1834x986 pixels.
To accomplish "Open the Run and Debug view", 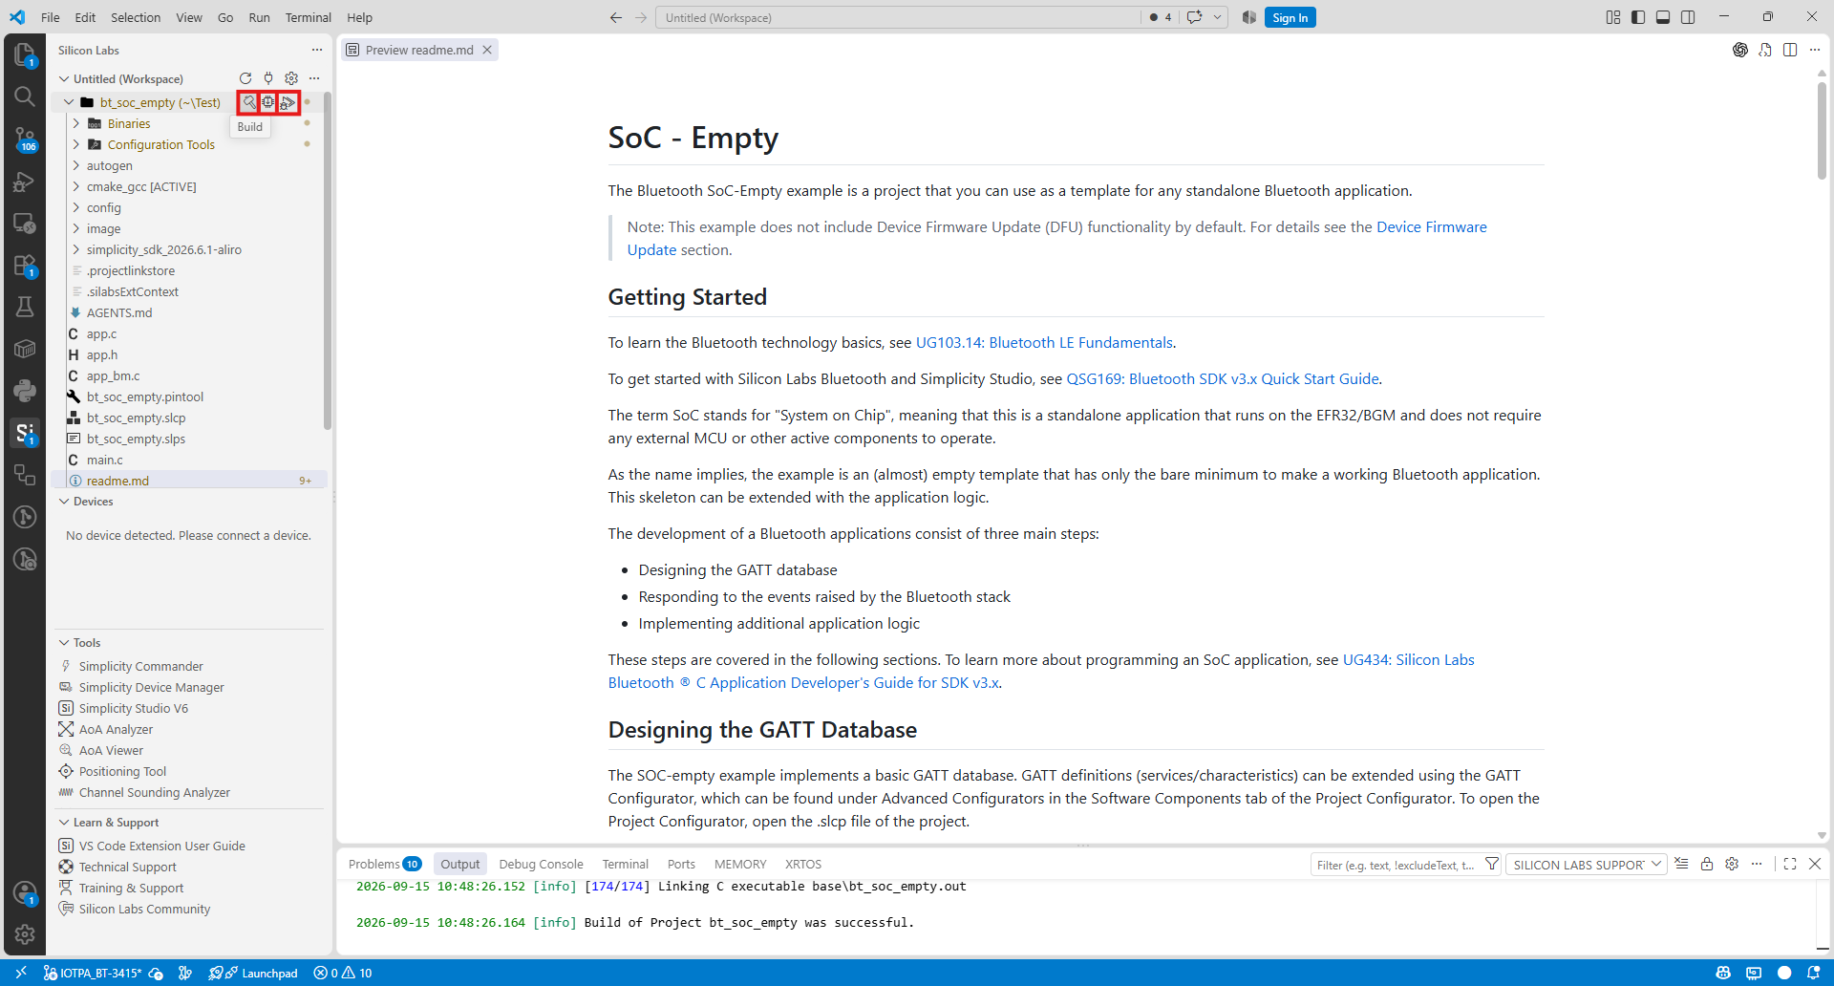I will tap(25, 182).
